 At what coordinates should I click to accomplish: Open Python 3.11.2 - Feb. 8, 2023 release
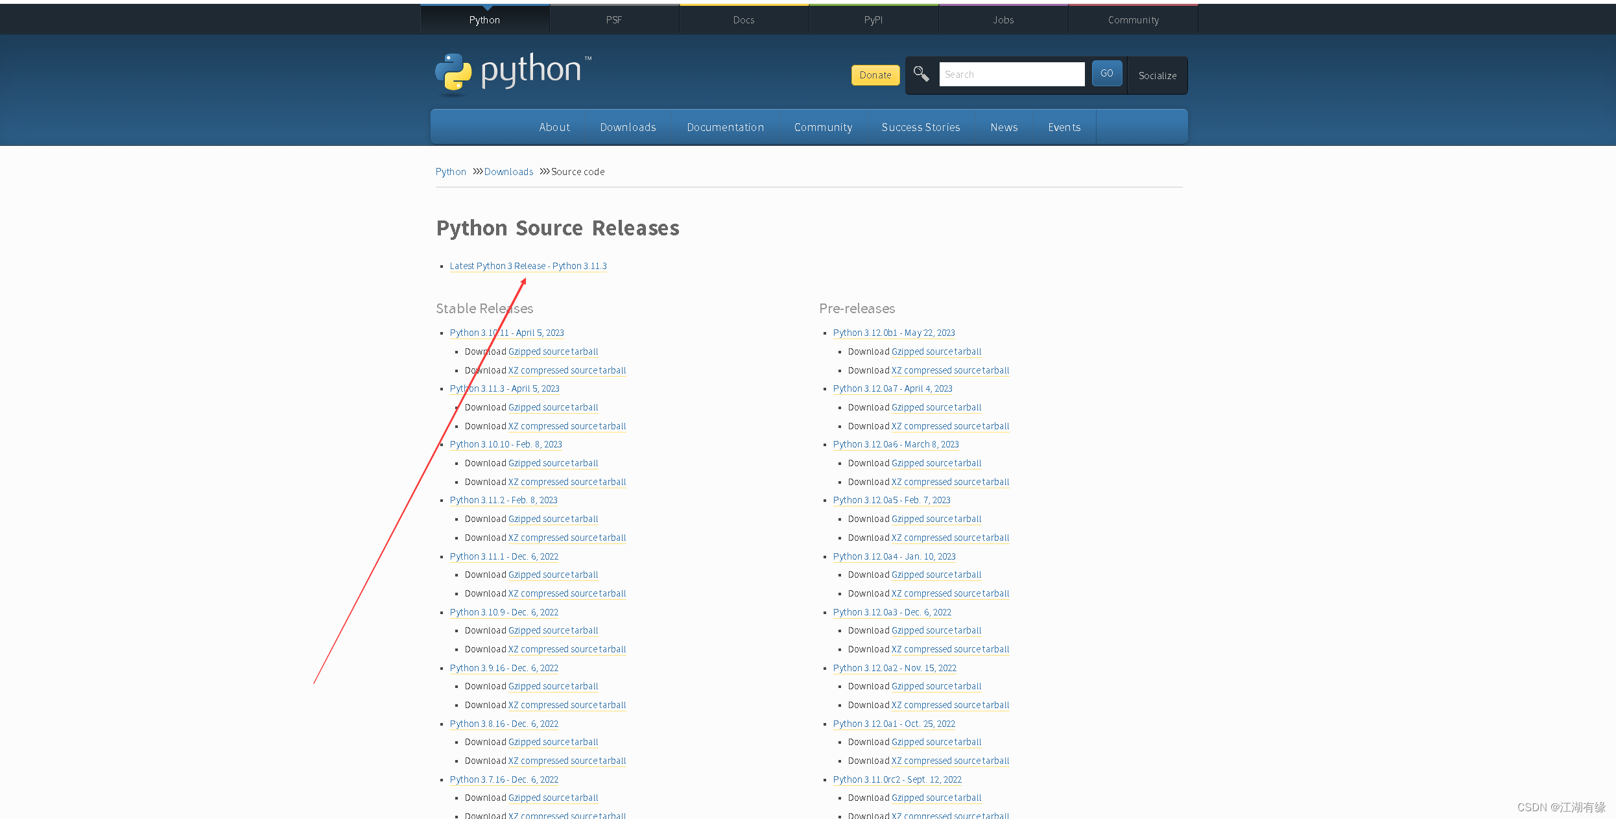click(x=503, y=500)
